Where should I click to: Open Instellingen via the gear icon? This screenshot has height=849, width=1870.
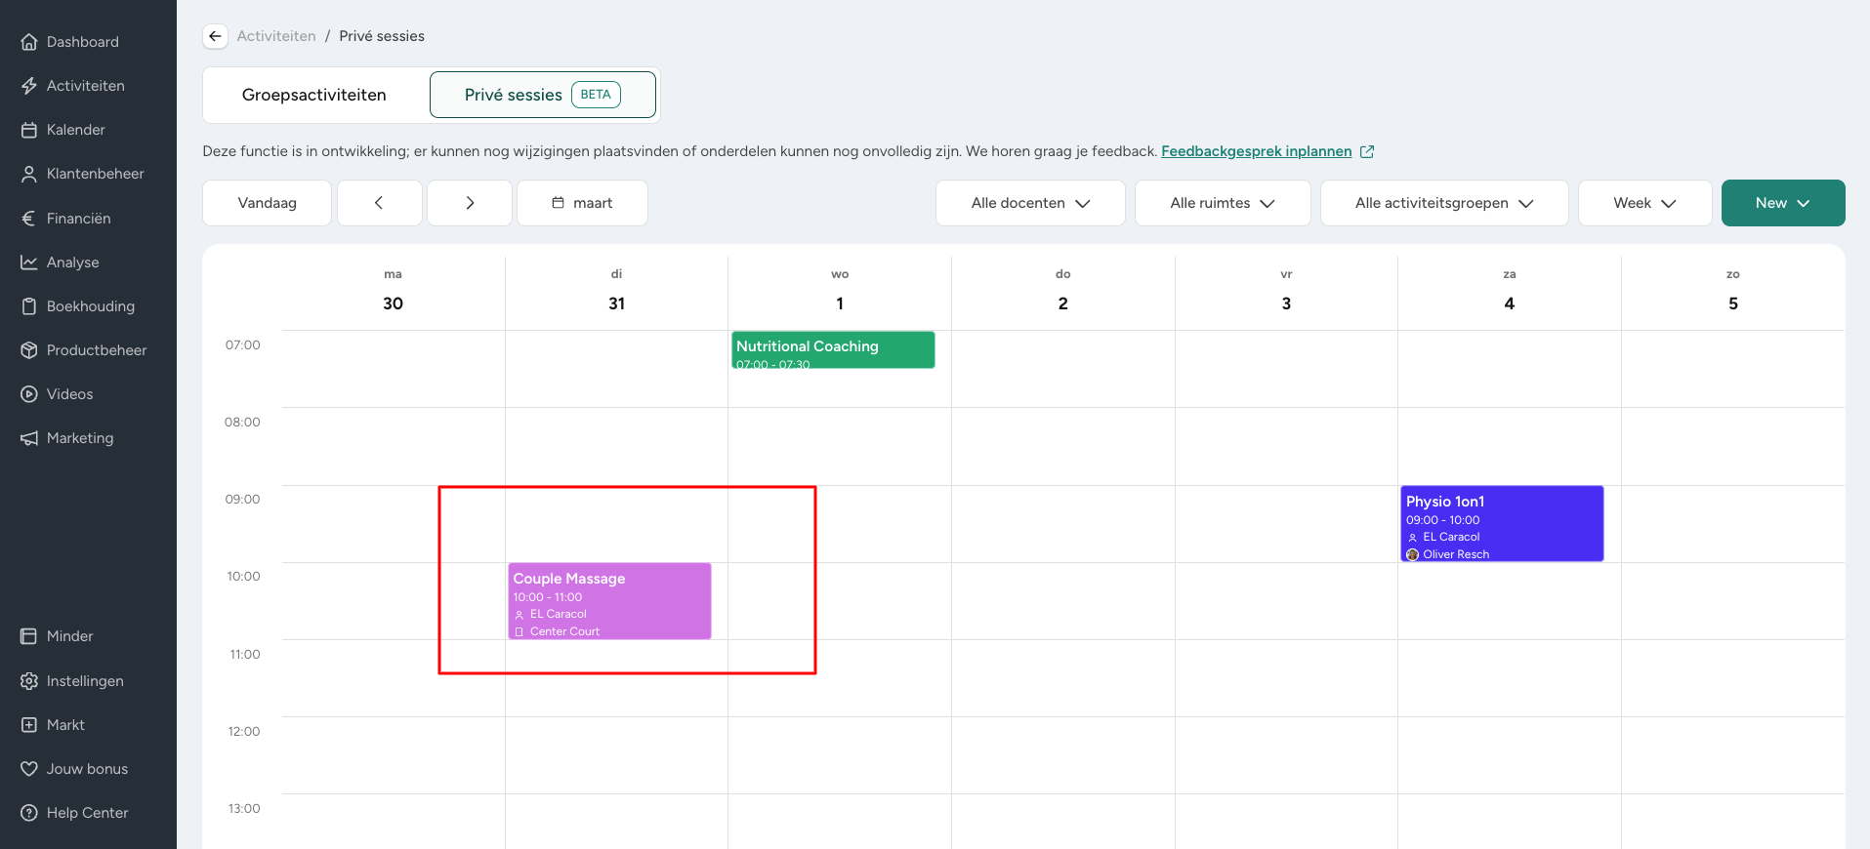pyautogui.click(x=29, y=681)
